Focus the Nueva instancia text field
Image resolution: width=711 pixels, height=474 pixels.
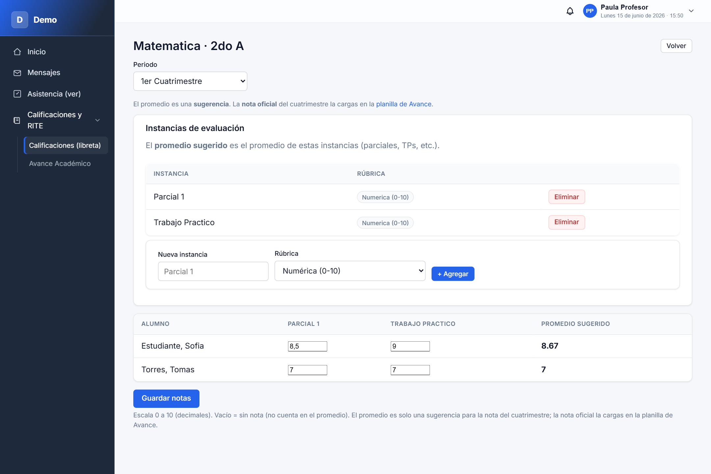[x=213, y=272]
